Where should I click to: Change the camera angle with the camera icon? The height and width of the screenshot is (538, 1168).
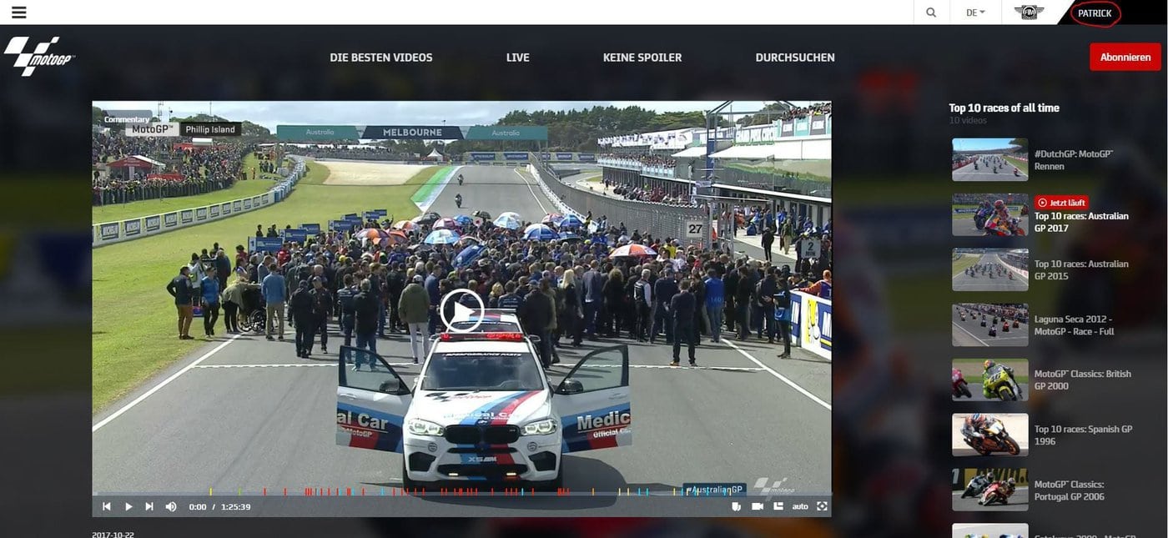(x=758, y=506)
